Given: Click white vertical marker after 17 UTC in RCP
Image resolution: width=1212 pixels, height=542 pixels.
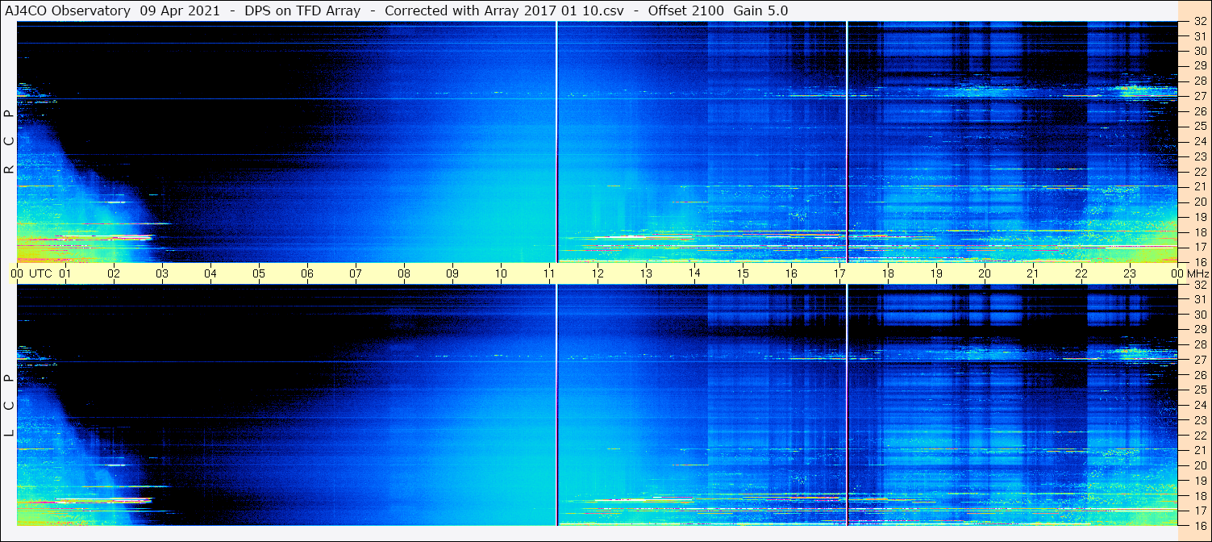Looking at the screenshot, I should click(847, 142).
